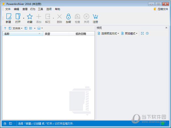
Task: Toggle the two-pane layout icon after 文件夹
Action: (x=26, y=28)
